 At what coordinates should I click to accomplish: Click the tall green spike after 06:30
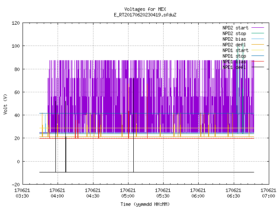243,88
